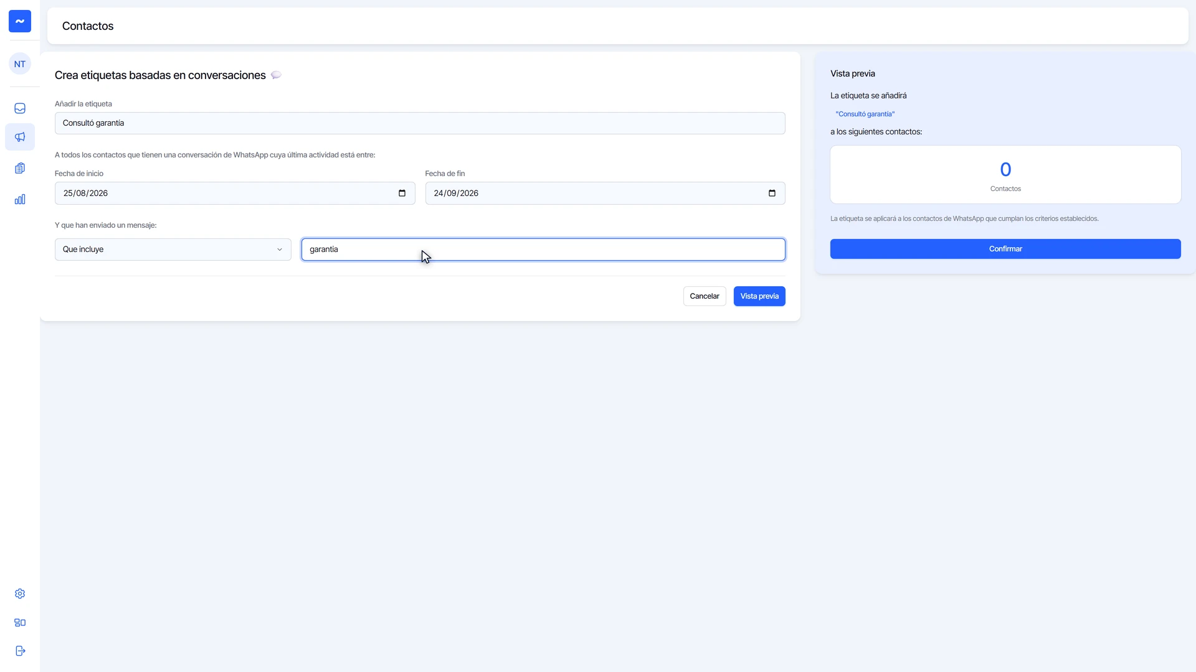The height and width of the screenshot is (672, 1196).
Task: Click the Confirmar button
Action: pyautogui.click(x=1005, y=249)
